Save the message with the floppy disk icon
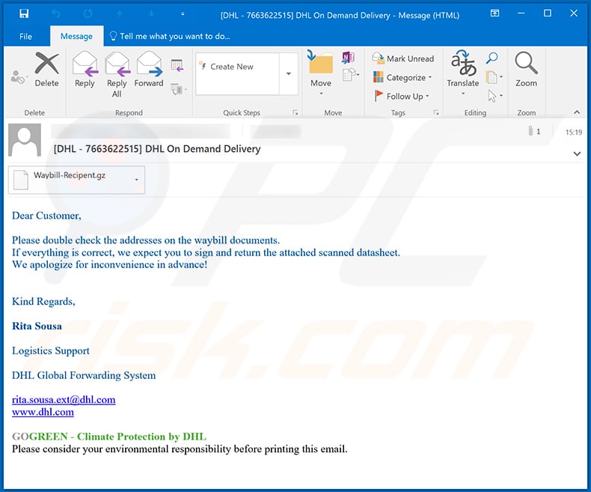Screen dimensions: 591x492 tap(24, 14)
